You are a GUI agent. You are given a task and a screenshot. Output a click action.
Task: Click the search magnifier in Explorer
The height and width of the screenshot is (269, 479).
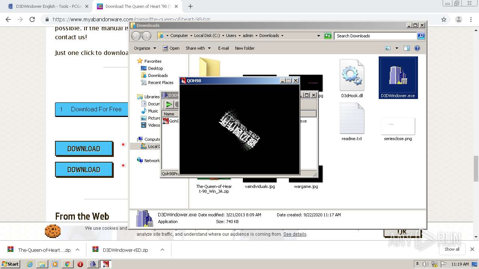coord(421,36)
